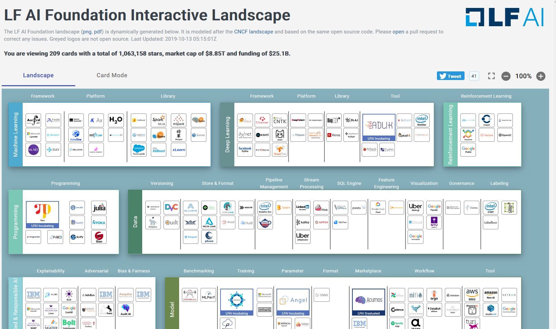
Task: Open the Acumos LFAI Graduated card
Action: click(x=369, y=302)
